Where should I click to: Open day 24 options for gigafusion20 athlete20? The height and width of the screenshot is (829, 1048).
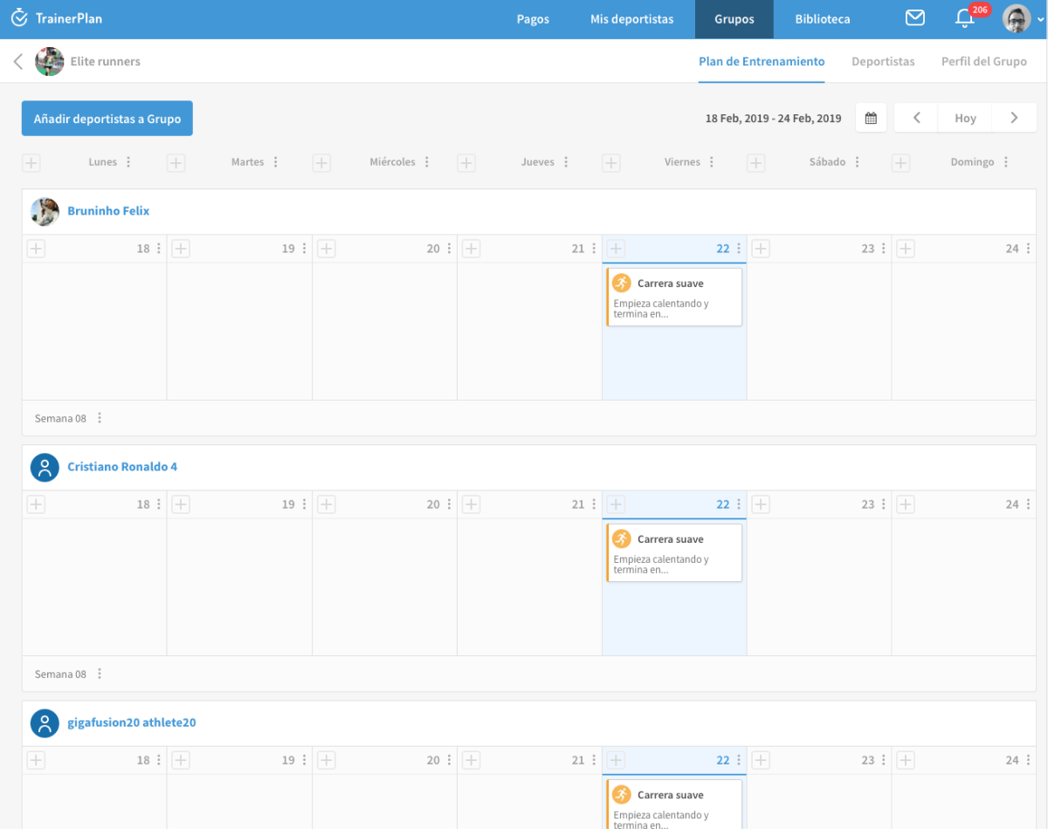coord(1028,760)
